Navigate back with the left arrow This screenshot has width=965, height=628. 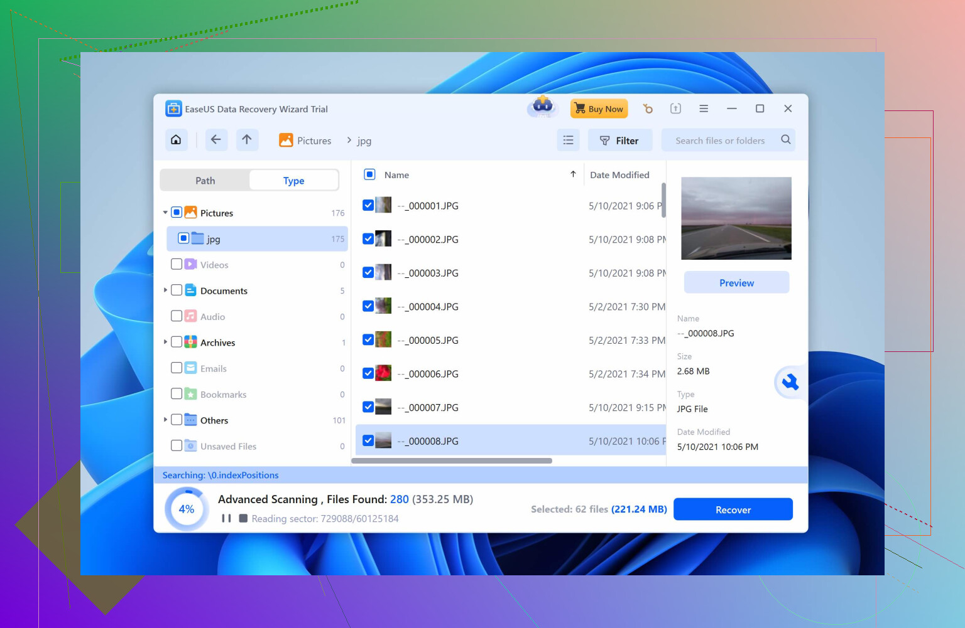[215, 140]
